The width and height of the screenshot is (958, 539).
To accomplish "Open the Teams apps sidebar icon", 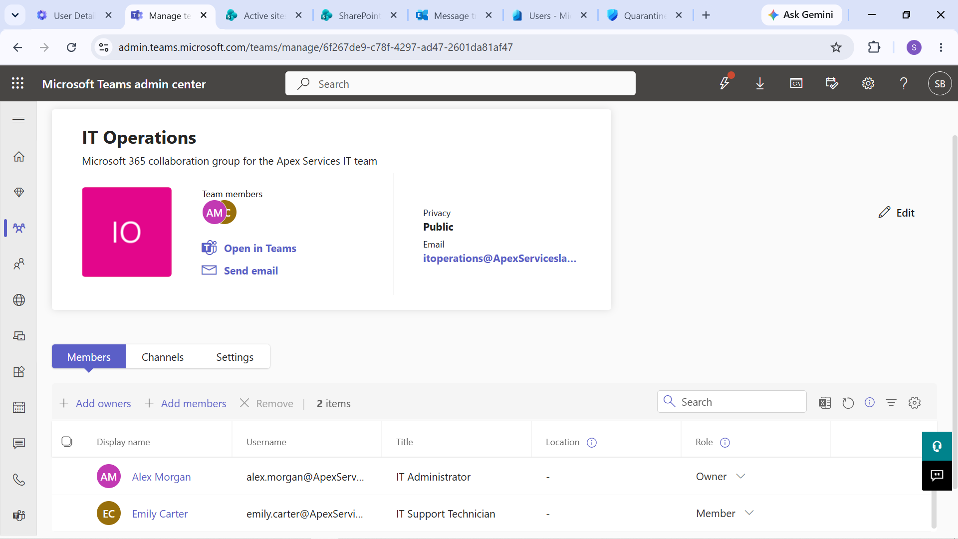I will click(x=19, y=372).
